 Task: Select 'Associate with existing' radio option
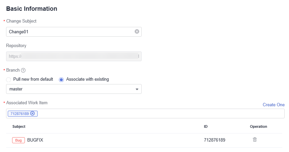coord(61,80)
